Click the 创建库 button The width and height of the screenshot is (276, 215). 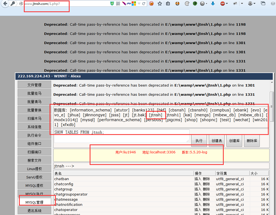click(234, 141)
